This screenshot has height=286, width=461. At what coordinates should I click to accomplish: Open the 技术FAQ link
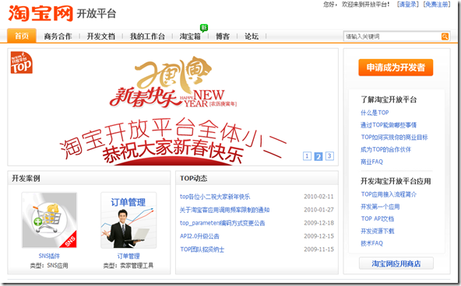(372, 243)
